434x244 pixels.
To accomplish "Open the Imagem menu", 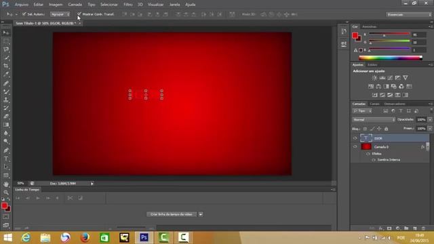I will pos(56,5).
